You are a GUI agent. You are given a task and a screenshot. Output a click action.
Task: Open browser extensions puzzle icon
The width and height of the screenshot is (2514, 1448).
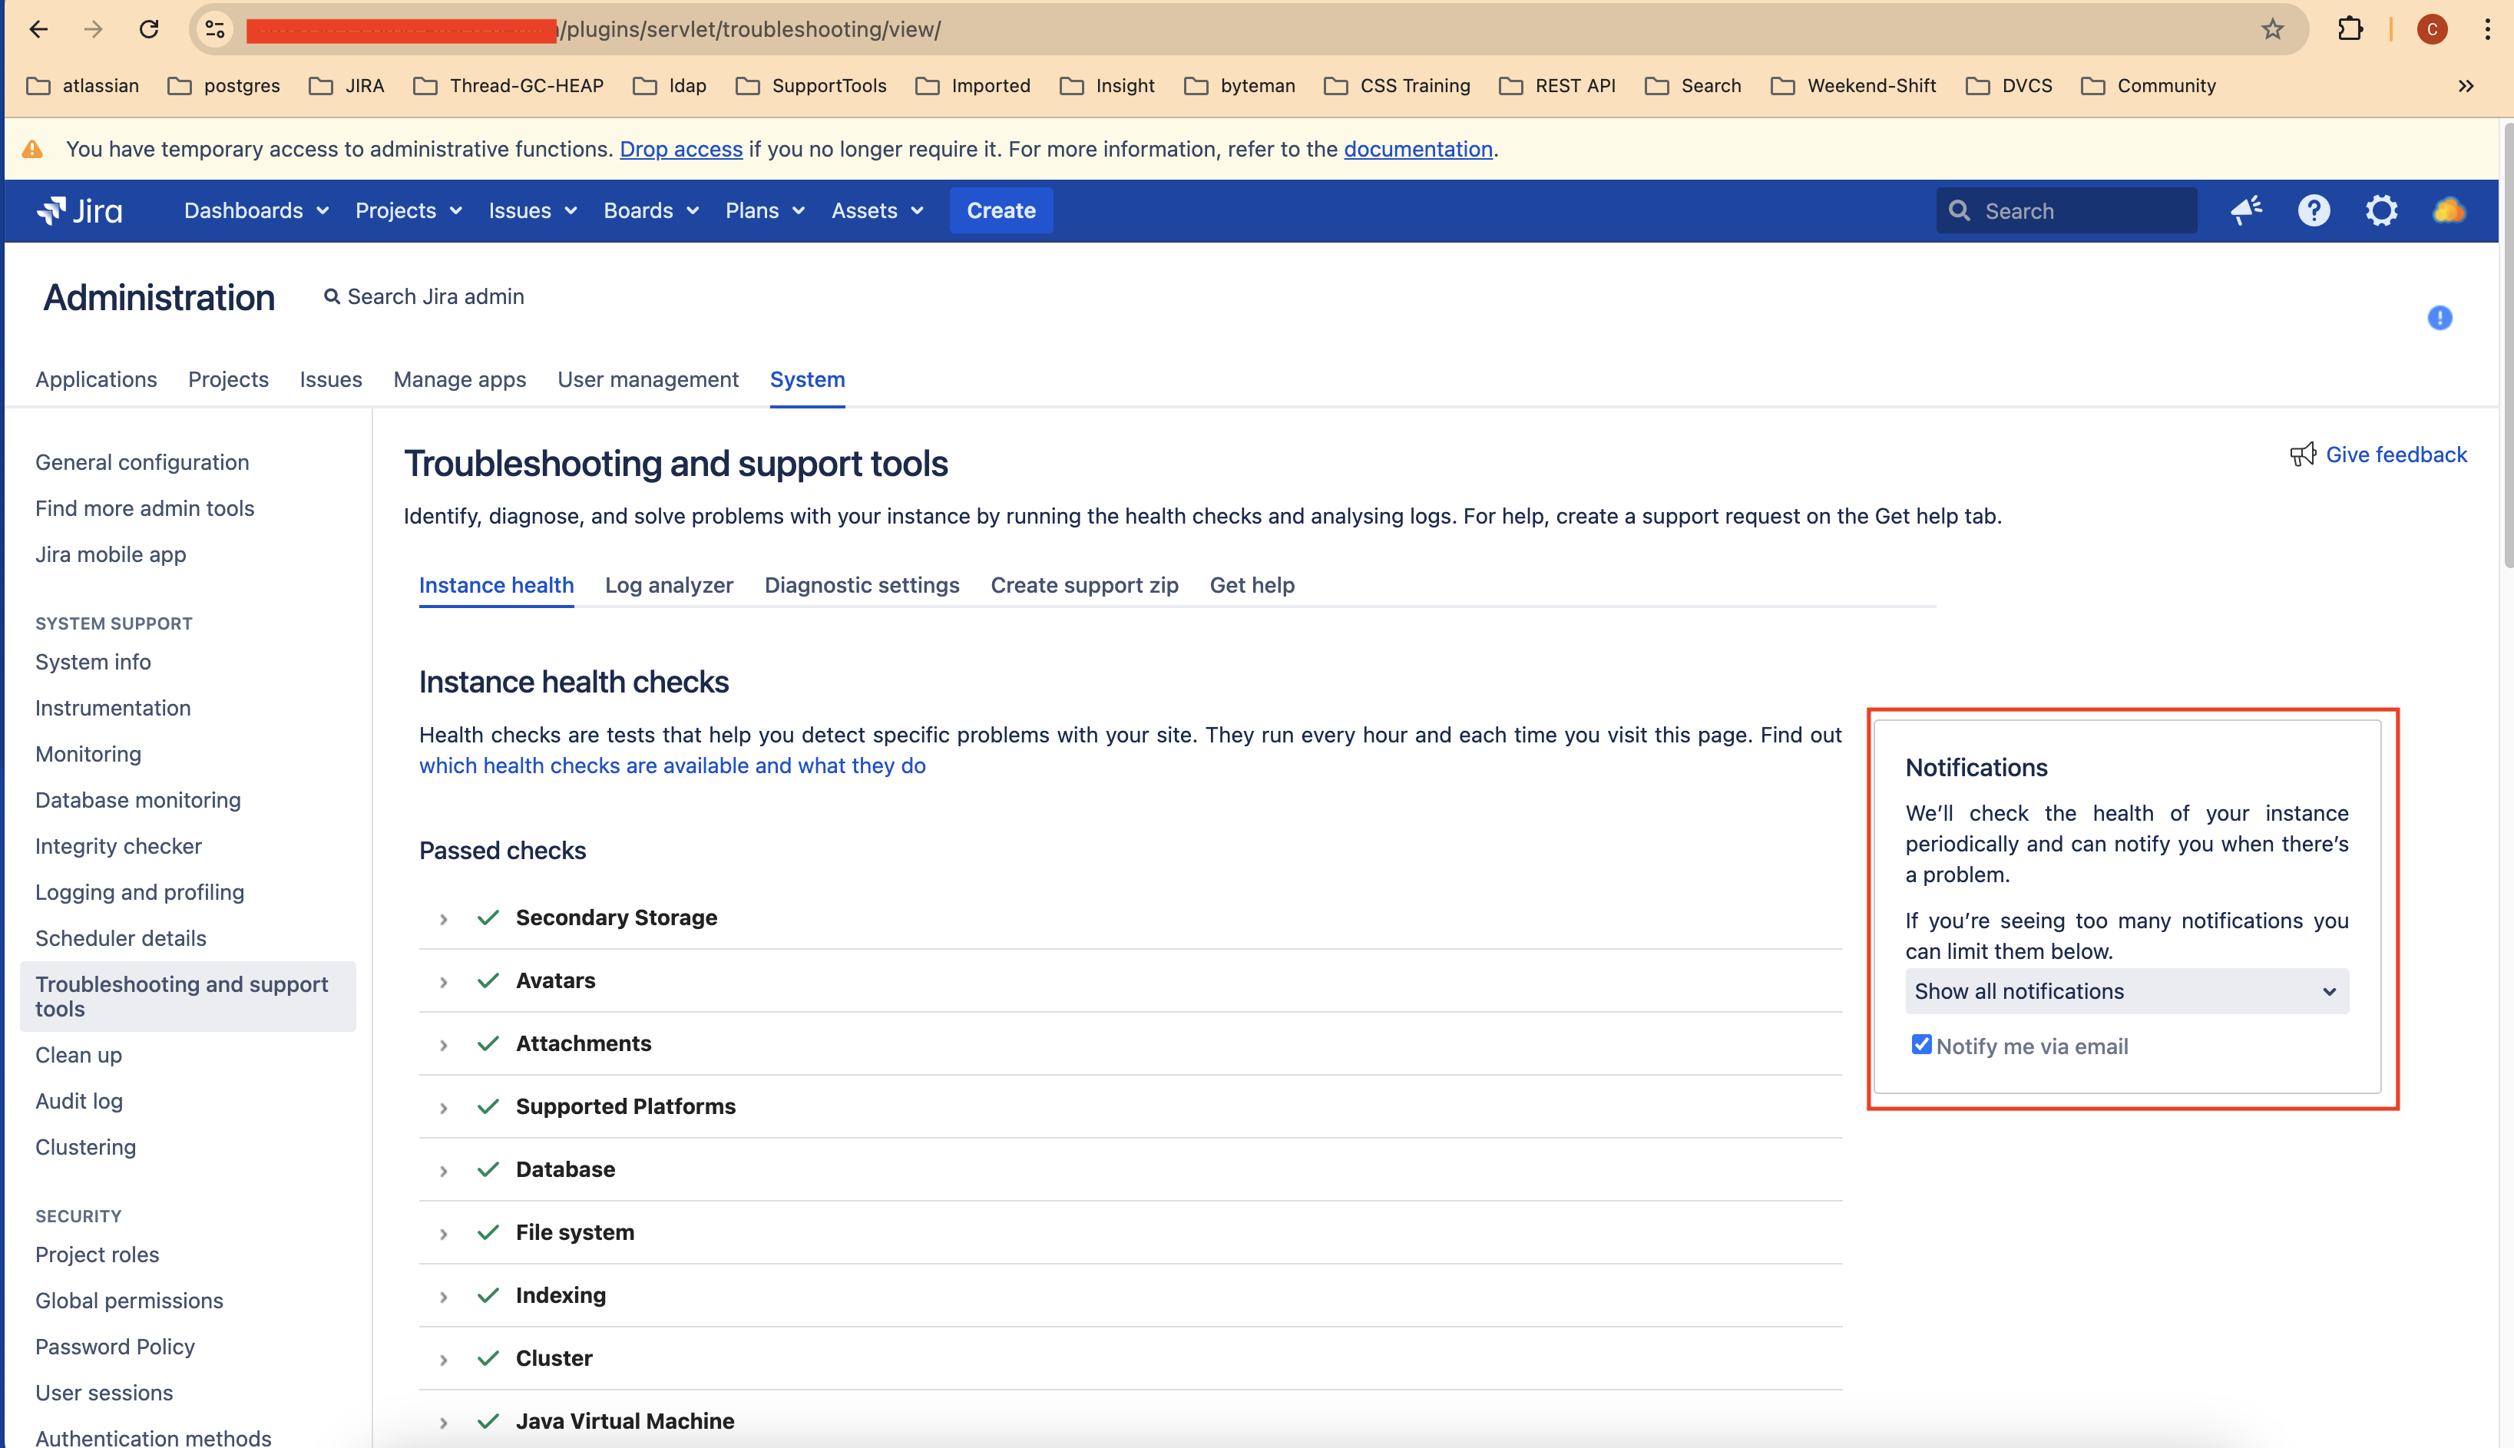(x=2351, y=29)
